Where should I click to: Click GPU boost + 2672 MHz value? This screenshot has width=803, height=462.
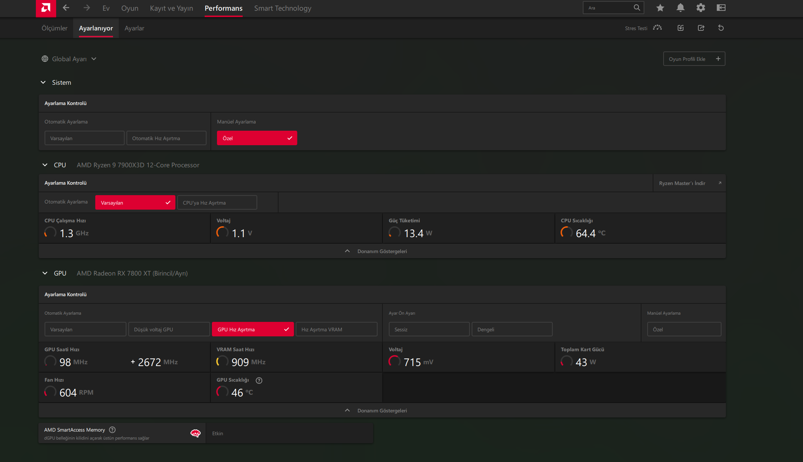154,362
